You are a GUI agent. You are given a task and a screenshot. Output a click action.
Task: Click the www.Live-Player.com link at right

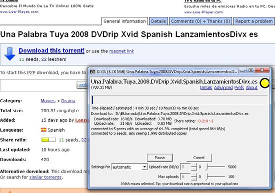click(203, 12)
